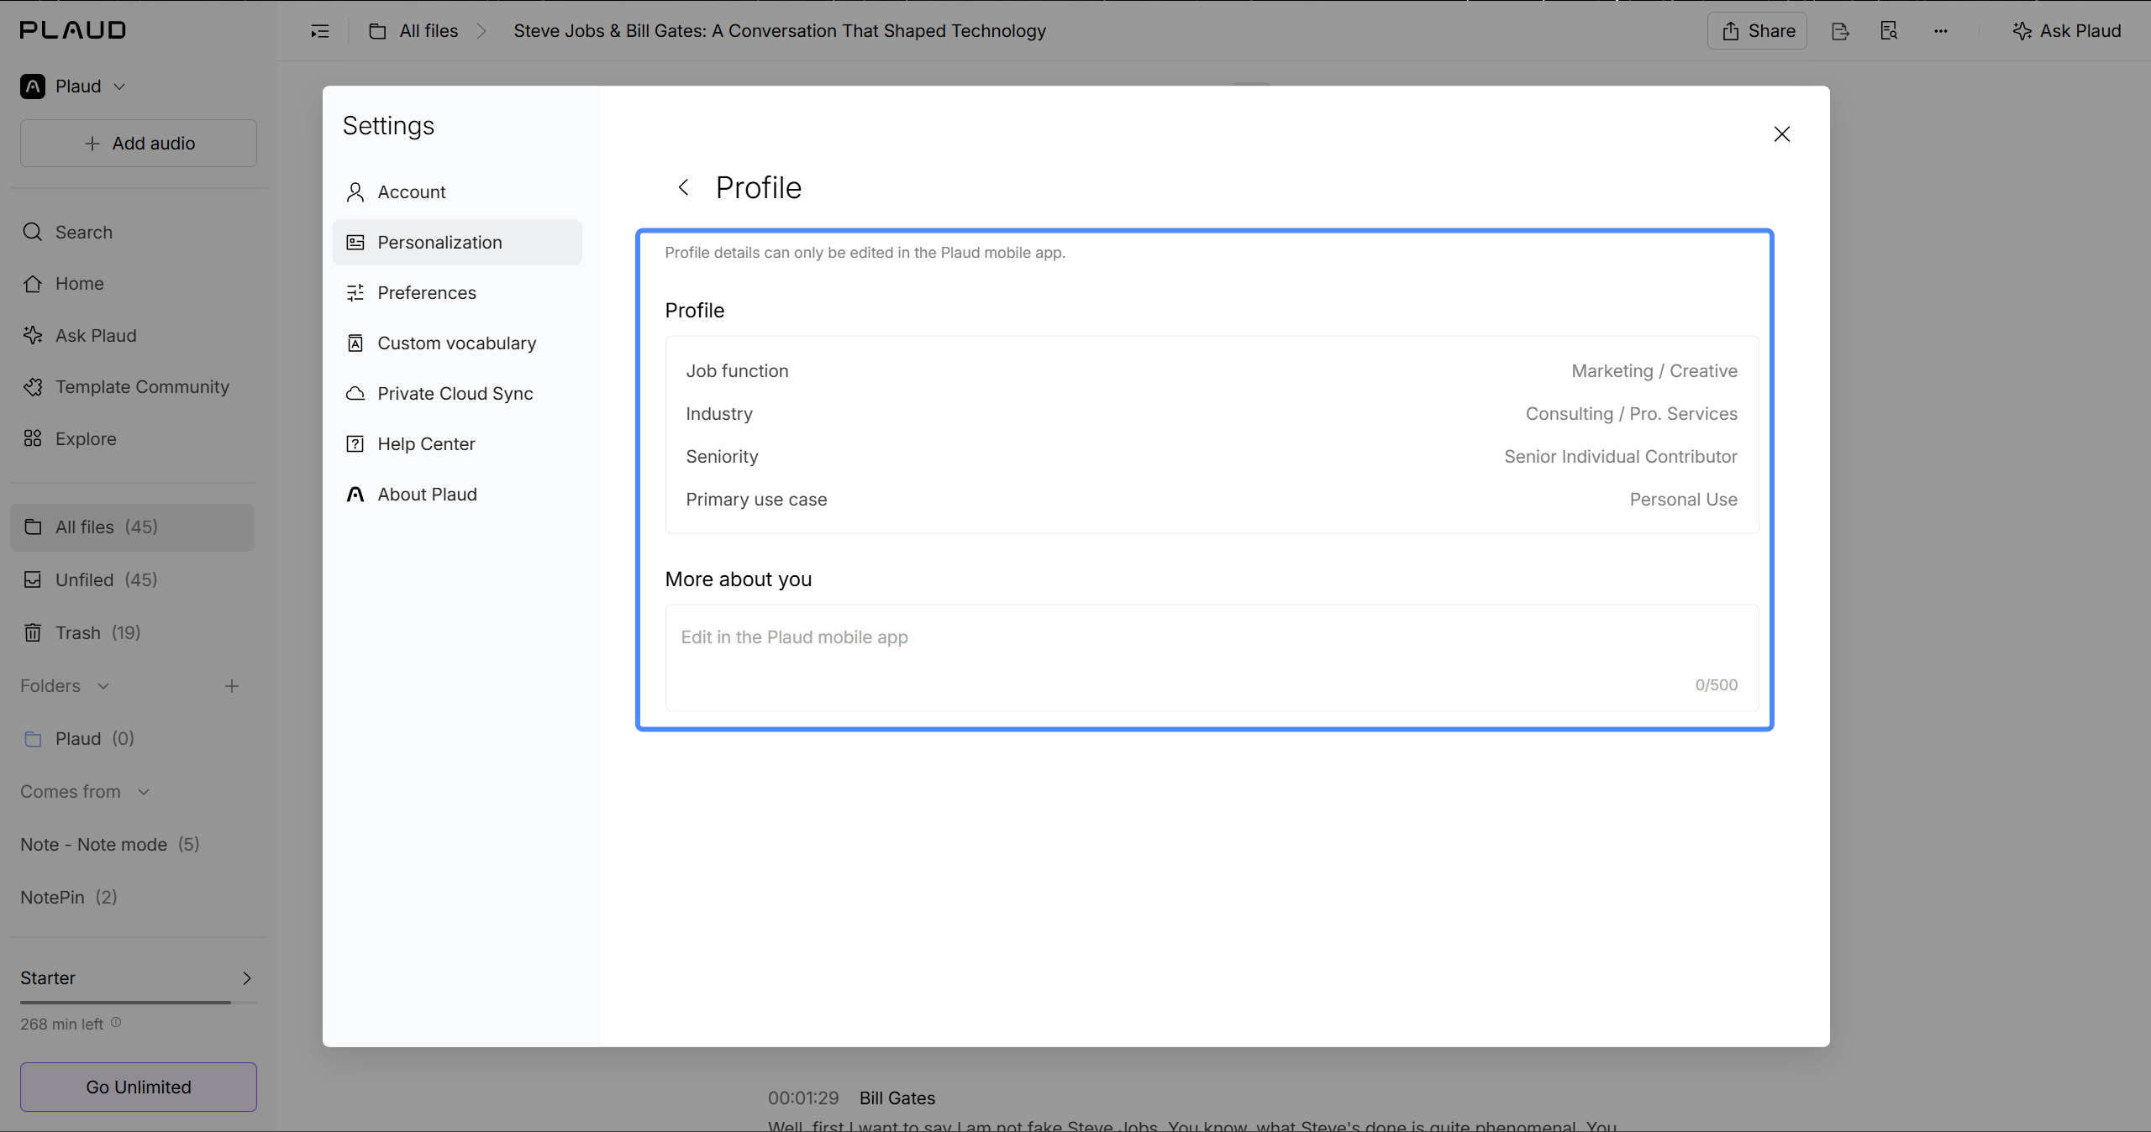Click the Add audio button
2151x1132 pixels.
tap(139, 144)
